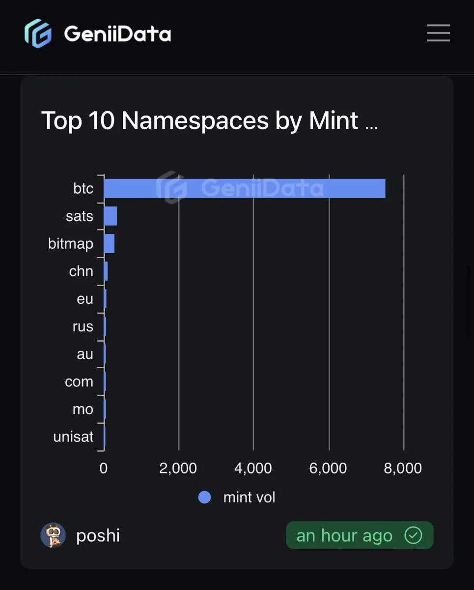Select the 'bitmap' axis label
Viewport: 474px width, 590px height.
click(71, 244)
